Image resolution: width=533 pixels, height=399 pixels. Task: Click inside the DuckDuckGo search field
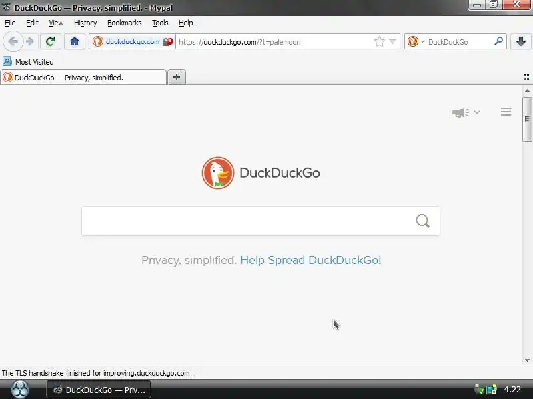(x=248, y=221)
